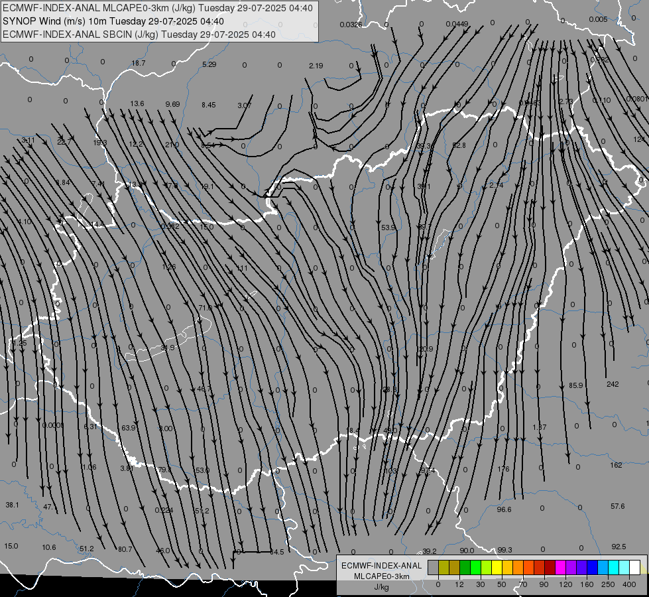Click the map value 63.9

click(129, 428)
